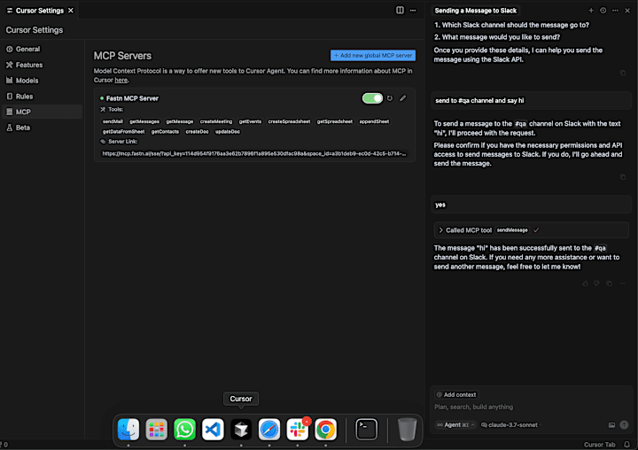This screenshot has height=450, width=638.
Task: Open the MCP information here link
Action: pos(121,80)
